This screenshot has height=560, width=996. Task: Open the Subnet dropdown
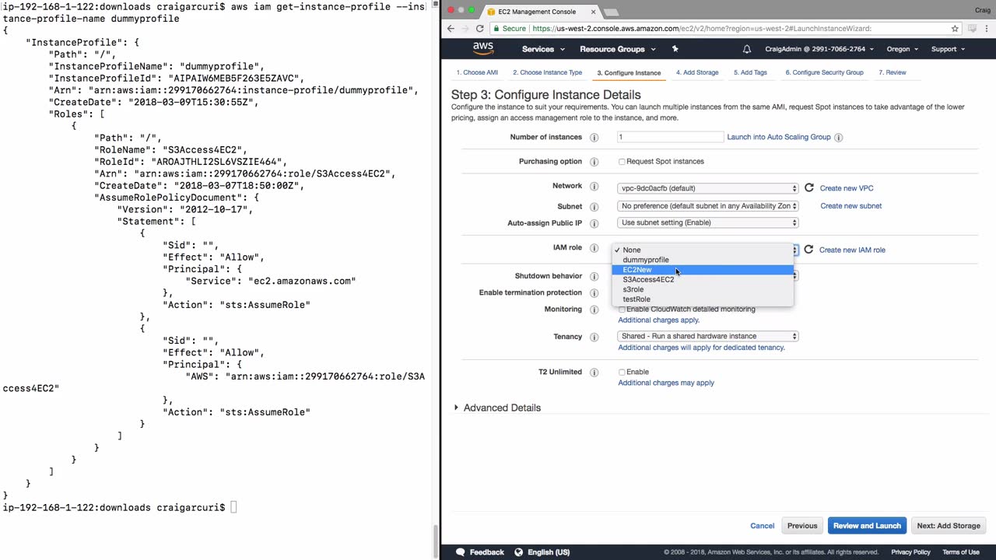(x=708, y=206)
